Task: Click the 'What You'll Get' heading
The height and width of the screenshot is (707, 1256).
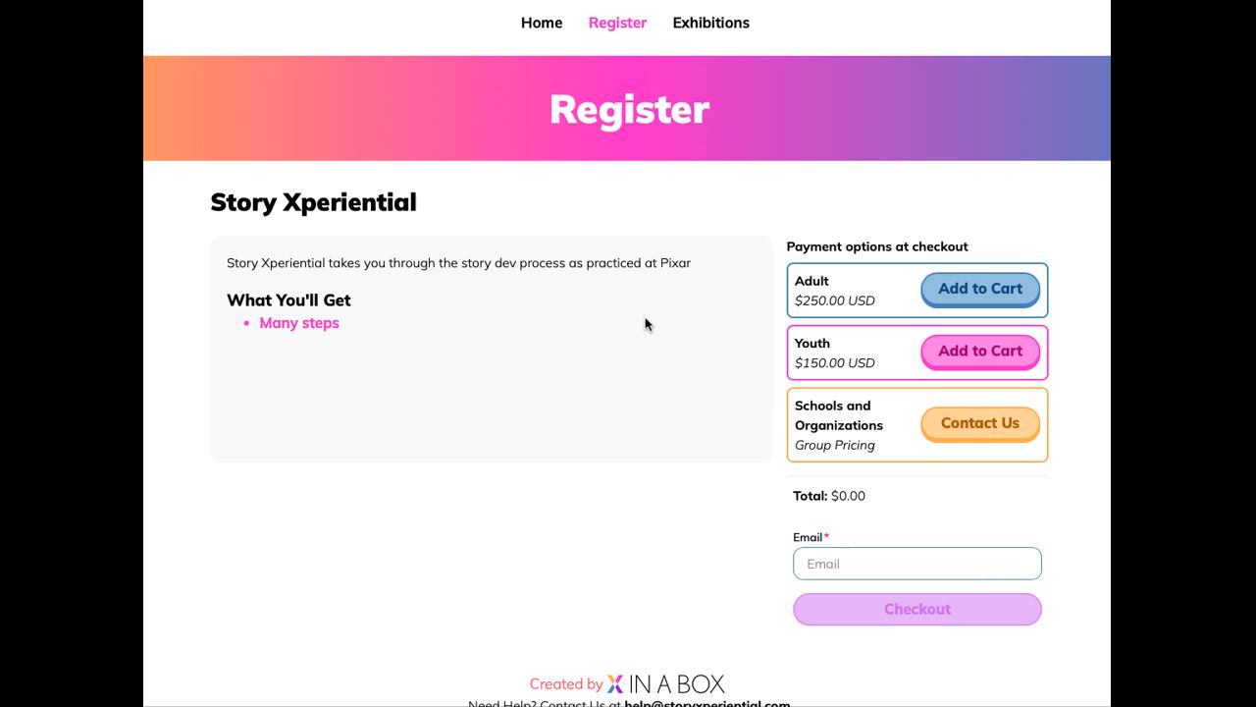Action: click(x=288, y=300)
